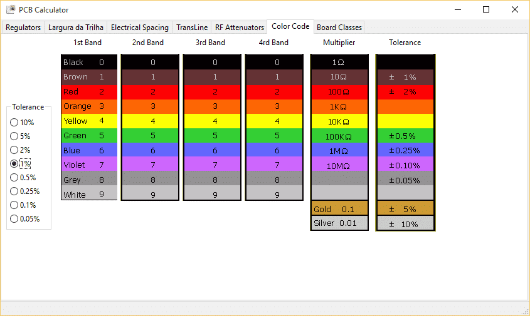Switch to the Regulators tab
The image size is (530, 316).
[23, 28]
